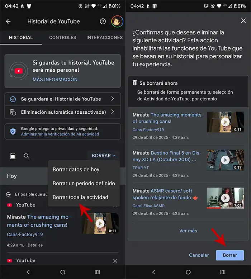Collapse the BORRAR dropdown

pyautogui.click(x=104, y=156)
